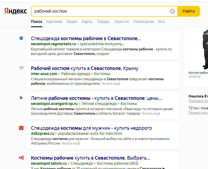
Task: Open the Видео tab
Action: pyautogui.click(x=72, y=22)
